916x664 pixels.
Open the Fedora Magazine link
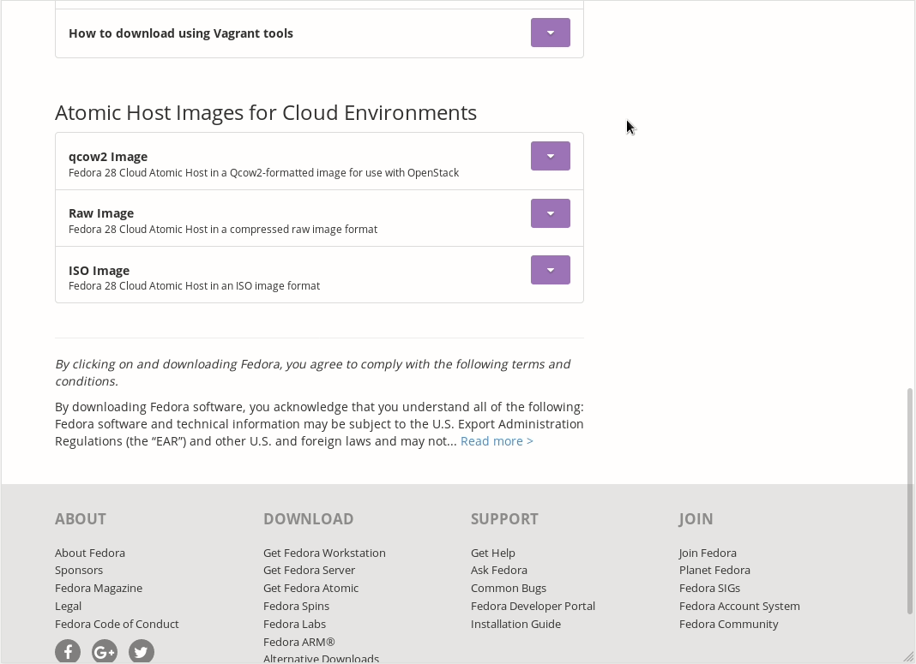(99, 588)
